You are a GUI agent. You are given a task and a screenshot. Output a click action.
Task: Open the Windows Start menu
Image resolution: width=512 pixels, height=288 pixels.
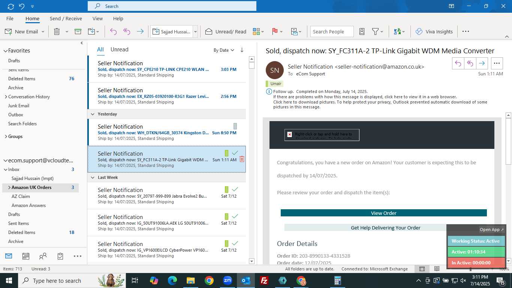click(9, 280)
